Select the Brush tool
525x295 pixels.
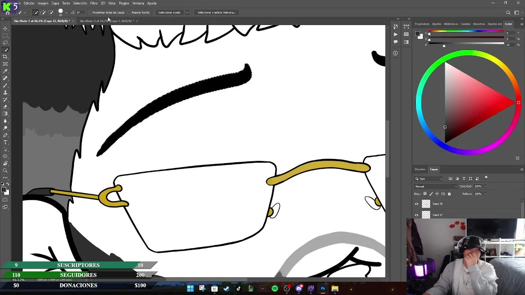click(5, 85)
